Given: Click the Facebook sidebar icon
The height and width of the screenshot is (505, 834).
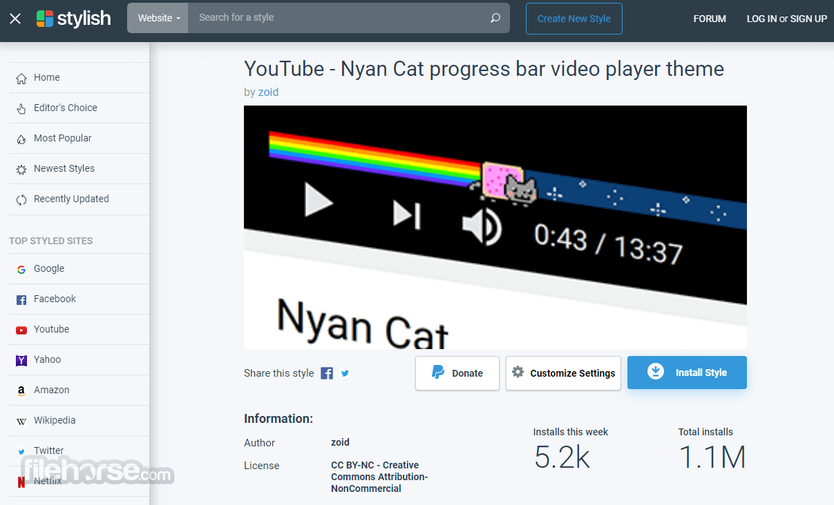Looking at the screenshot, I should [x=21, y=299].
